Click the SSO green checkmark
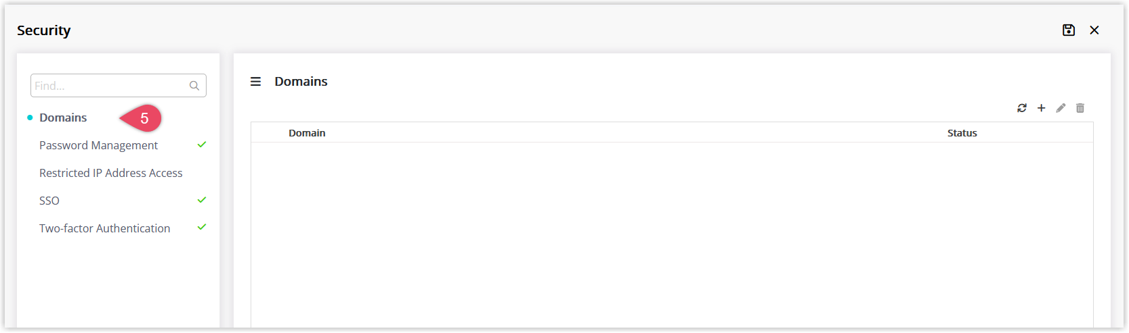 [202, 200]
